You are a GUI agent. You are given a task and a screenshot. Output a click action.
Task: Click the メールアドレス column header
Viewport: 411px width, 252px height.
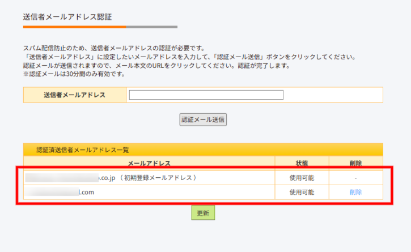coord(149,163)
